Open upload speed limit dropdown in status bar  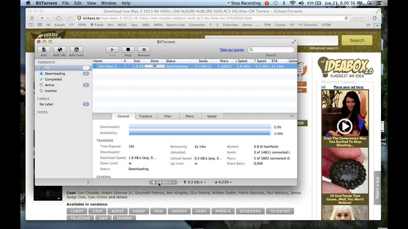194,182
